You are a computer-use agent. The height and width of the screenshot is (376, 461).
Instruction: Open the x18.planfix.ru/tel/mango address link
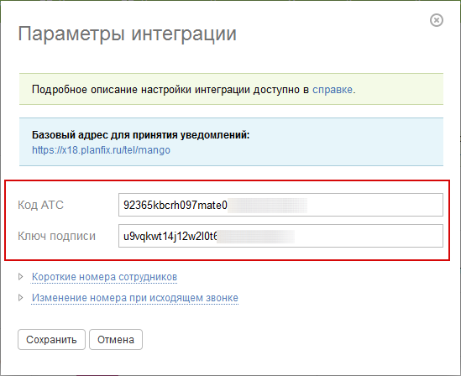(x=101, y=149)
